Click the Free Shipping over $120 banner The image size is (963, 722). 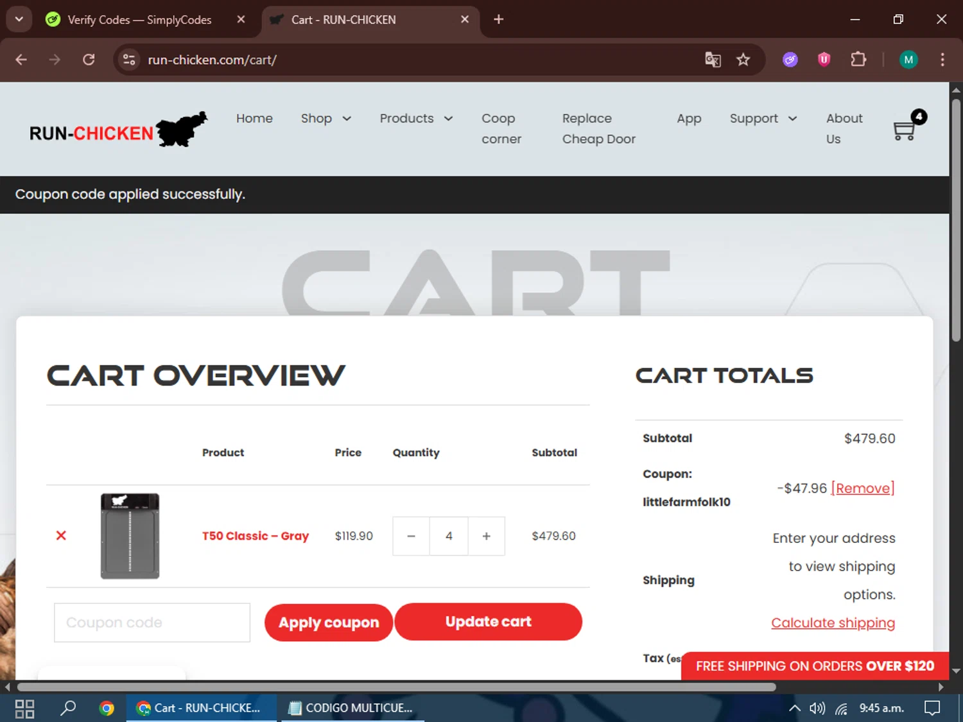tap(815, 666)
